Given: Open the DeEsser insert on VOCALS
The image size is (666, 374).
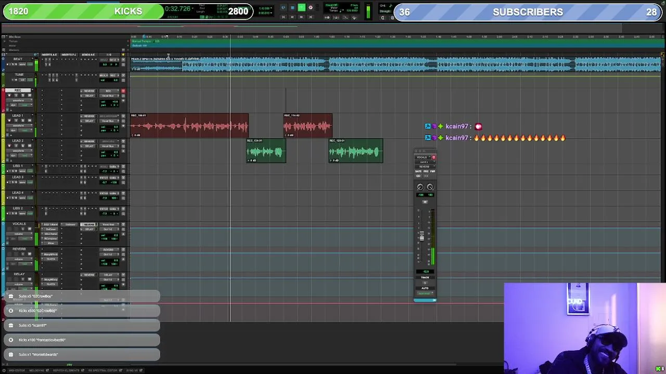Looking at the screenshot, I should [x=51, y=229].
